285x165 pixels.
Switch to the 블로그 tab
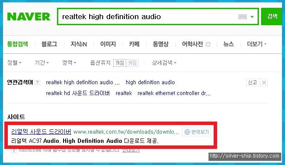(49, 44)
